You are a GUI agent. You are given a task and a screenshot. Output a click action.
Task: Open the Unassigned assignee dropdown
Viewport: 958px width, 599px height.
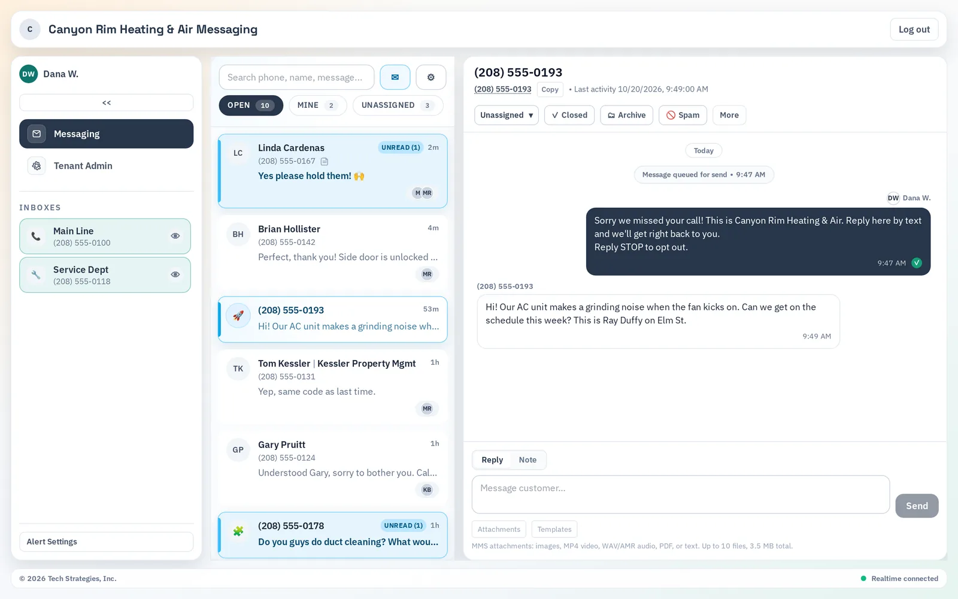coord(507,115)
